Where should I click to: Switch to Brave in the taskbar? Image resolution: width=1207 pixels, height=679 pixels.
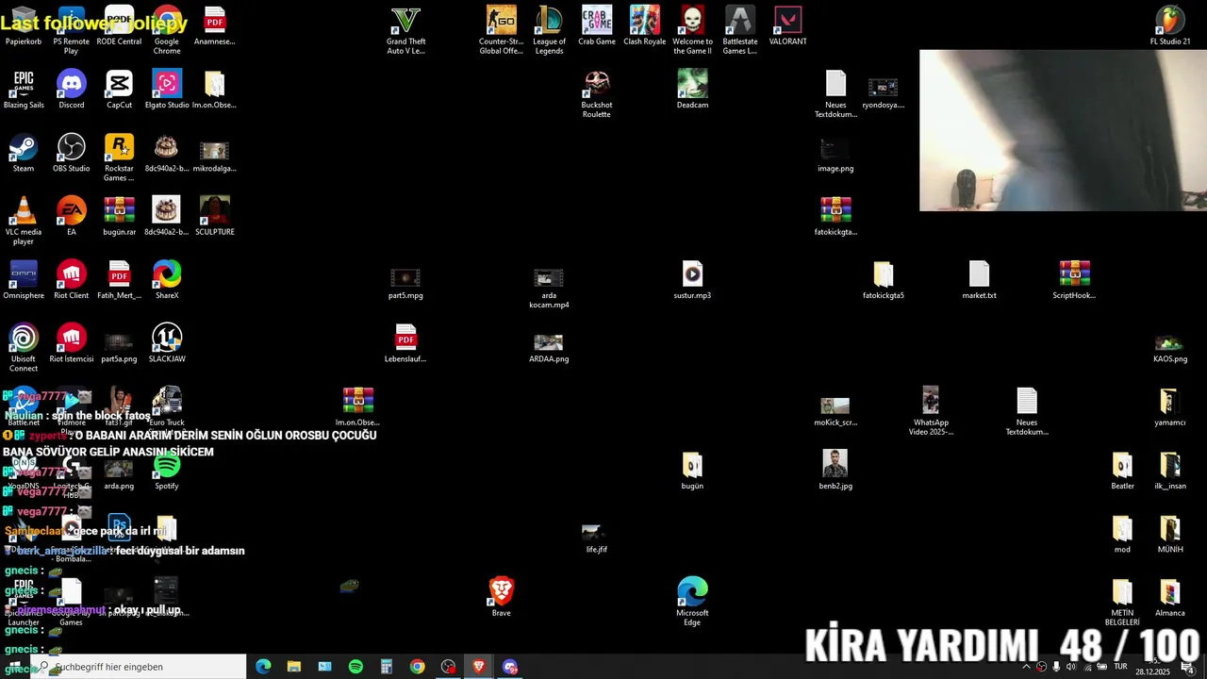click(x=479, y=667)
